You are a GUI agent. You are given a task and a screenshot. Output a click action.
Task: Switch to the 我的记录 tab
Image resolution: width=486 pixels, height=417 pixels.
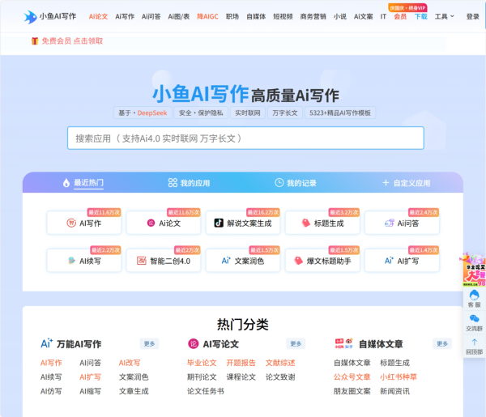pos(295,183)
